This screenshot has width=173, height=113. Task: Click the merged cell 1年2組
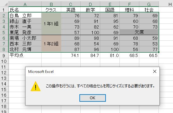[x=51, y=44]
